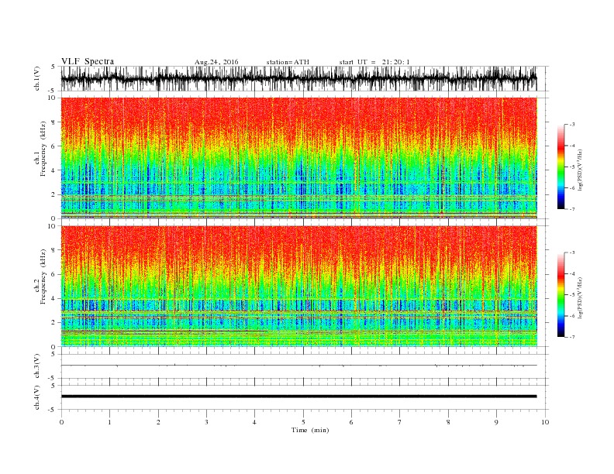Click the flat ch.3 voltage trace line
This screenshot has height=474, width=614.
(298, 366)
